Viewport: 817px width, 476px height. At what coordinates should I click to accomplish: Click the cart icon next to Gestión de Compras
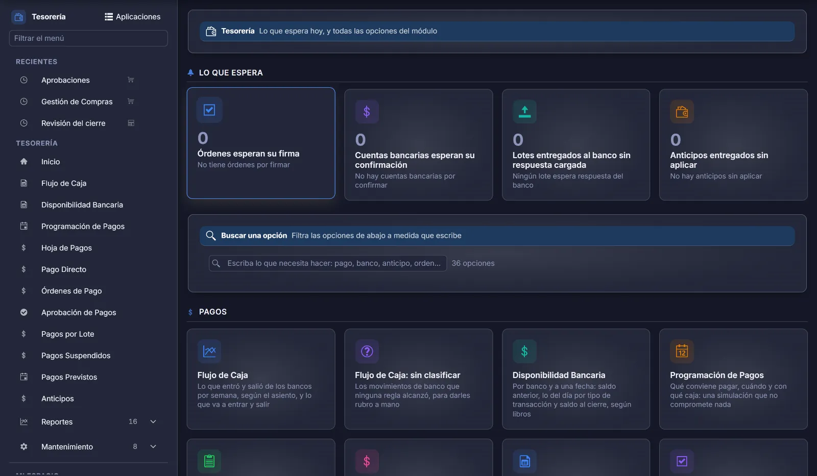coord(131,102)
